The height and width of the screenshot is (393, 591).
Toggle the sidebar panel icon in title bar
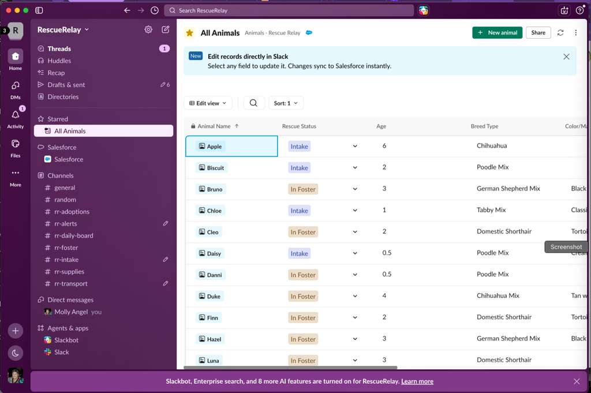tap(39, 10)
